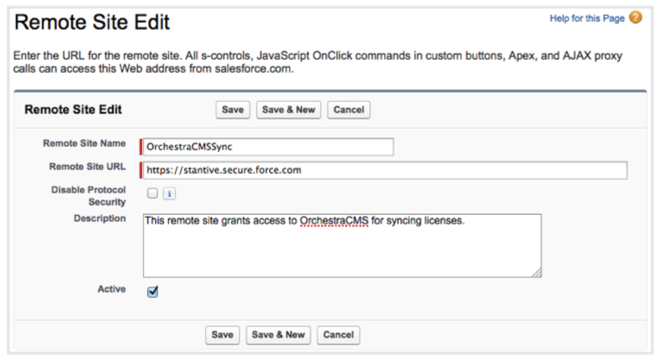Click the Active field label
The height and width of the screenshot is (364, 661).
[112, 289]
